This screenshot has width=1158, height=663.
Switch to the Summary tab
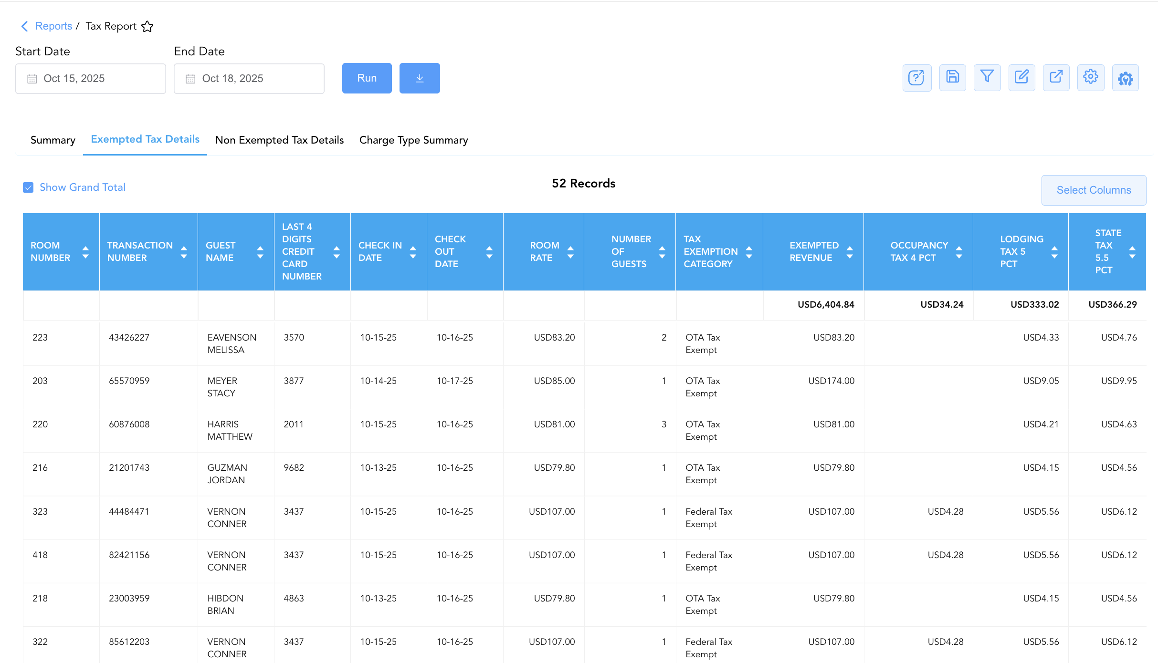pyautogui.click(x=53, y=140)
